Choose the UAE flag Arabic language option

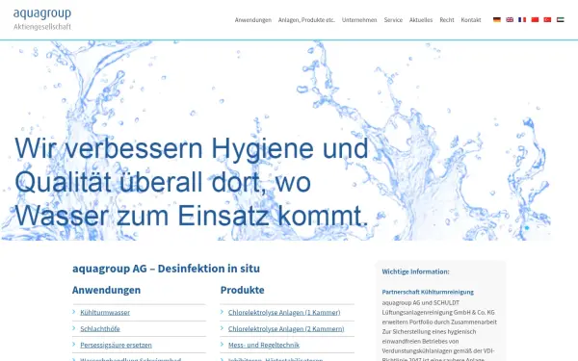[561, 20]
